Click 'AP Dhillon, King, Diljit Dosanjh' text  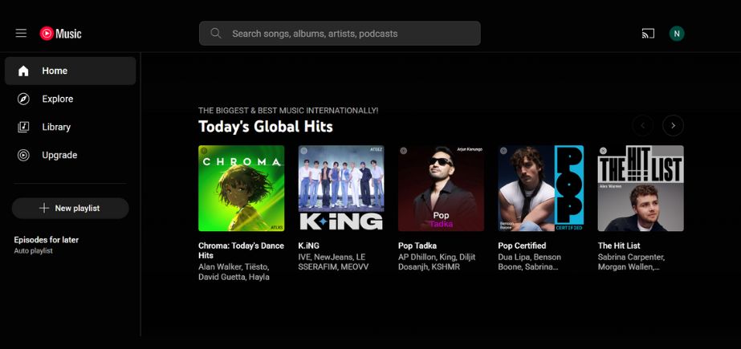[x=437, y=262]
